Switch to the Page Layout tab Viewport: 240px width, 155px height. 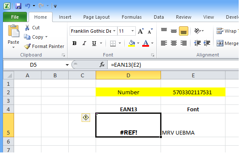point(97,17)
